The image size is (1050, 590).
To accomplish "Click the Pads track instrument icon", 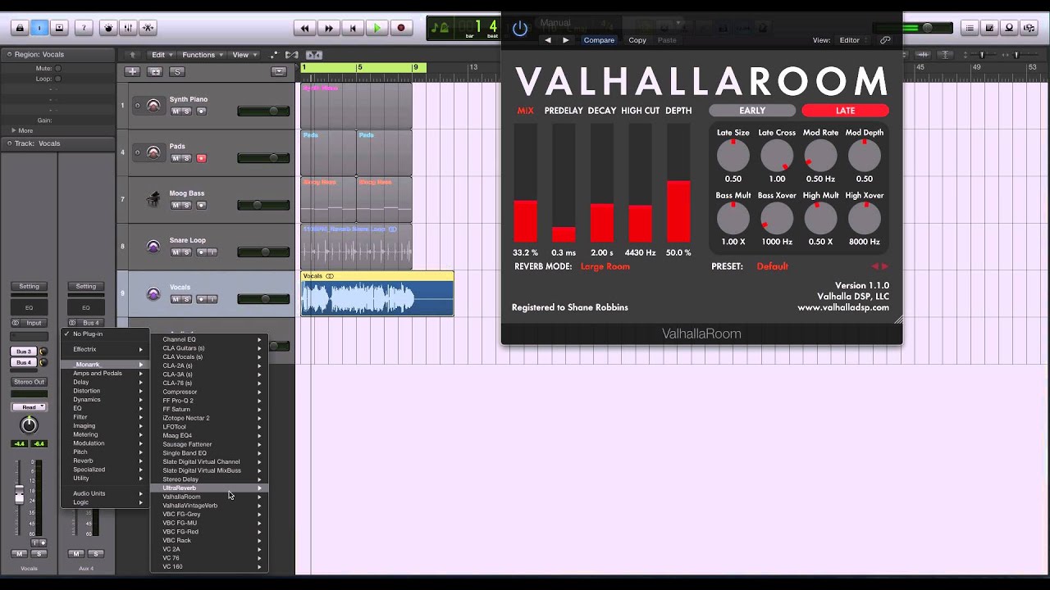I will tap(153, 152).
